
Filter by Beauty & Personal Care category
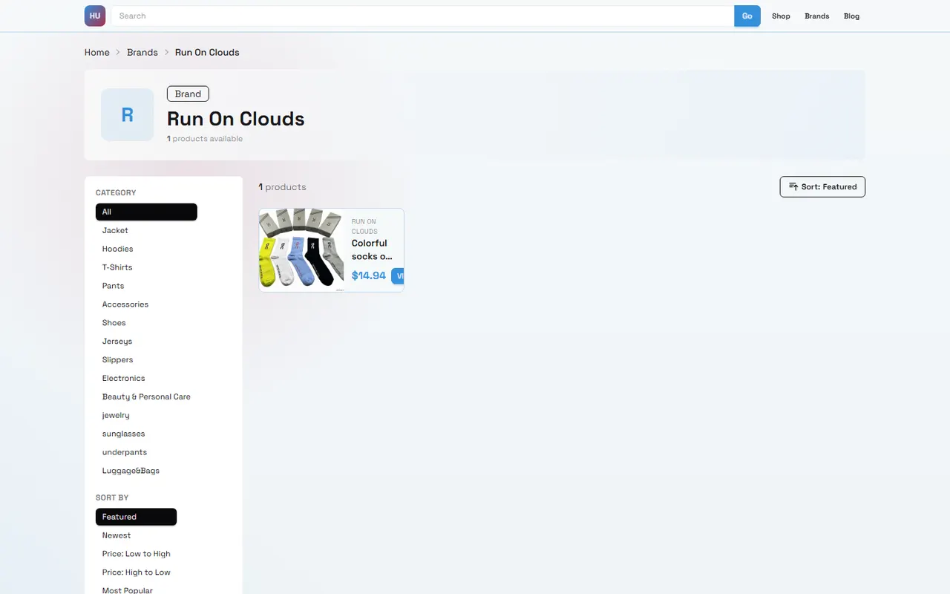click(x=146, y=397)
